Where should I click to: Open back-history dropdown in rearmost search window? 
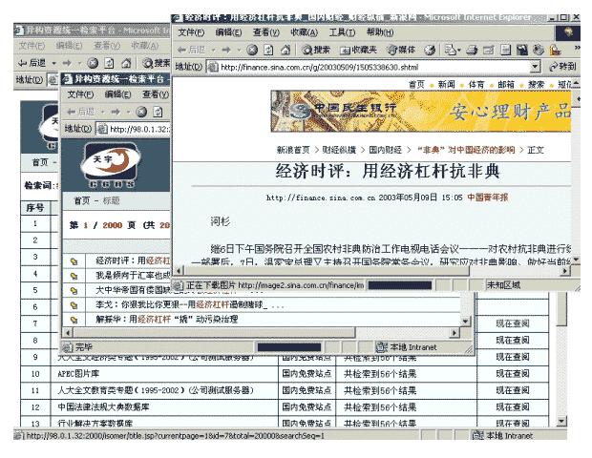(54, 63)
